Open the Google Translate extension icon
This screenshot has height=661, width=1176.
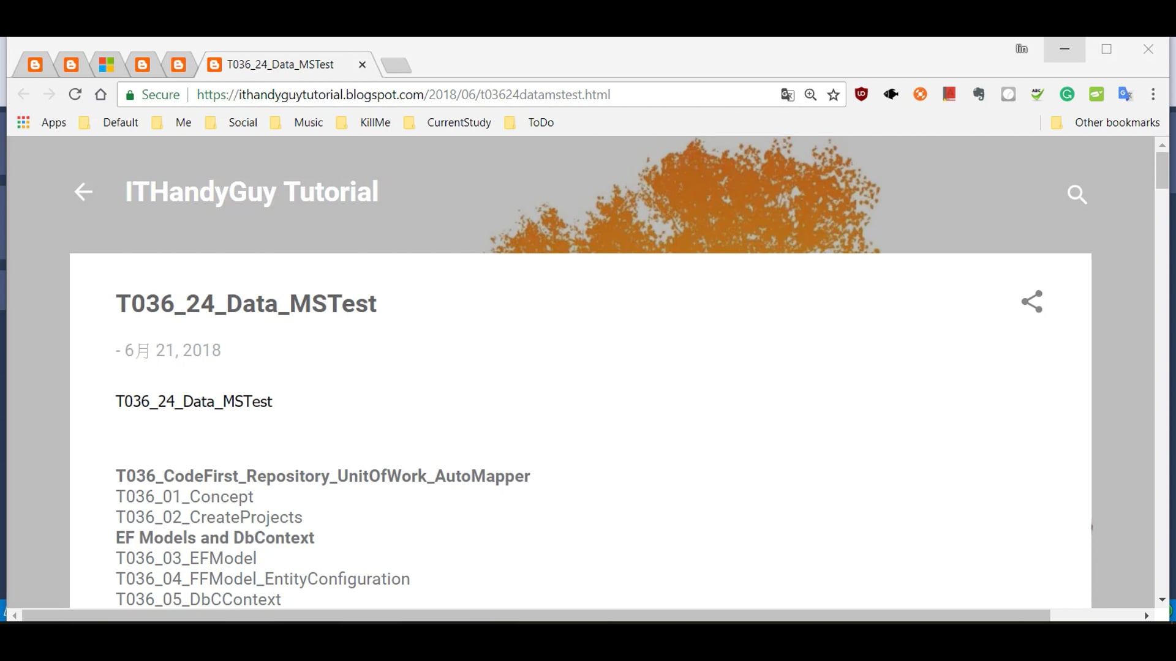pos(1125,94)
